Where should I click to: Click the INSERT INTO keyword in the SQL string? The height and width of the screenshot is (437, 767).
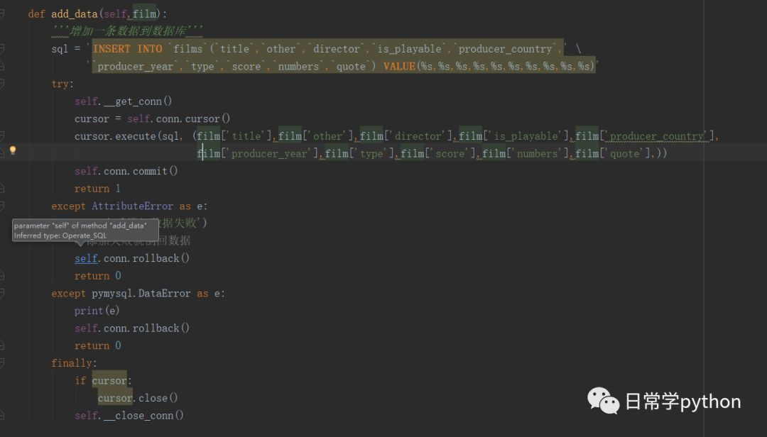[128, 49]
